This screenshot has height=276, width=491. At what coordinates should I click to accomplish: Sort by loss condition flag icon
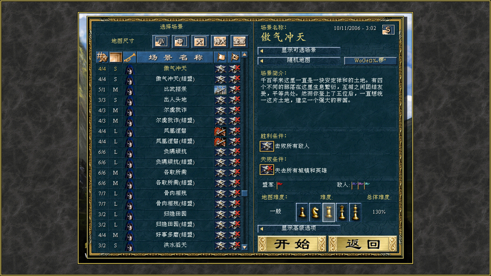point(234,57)
